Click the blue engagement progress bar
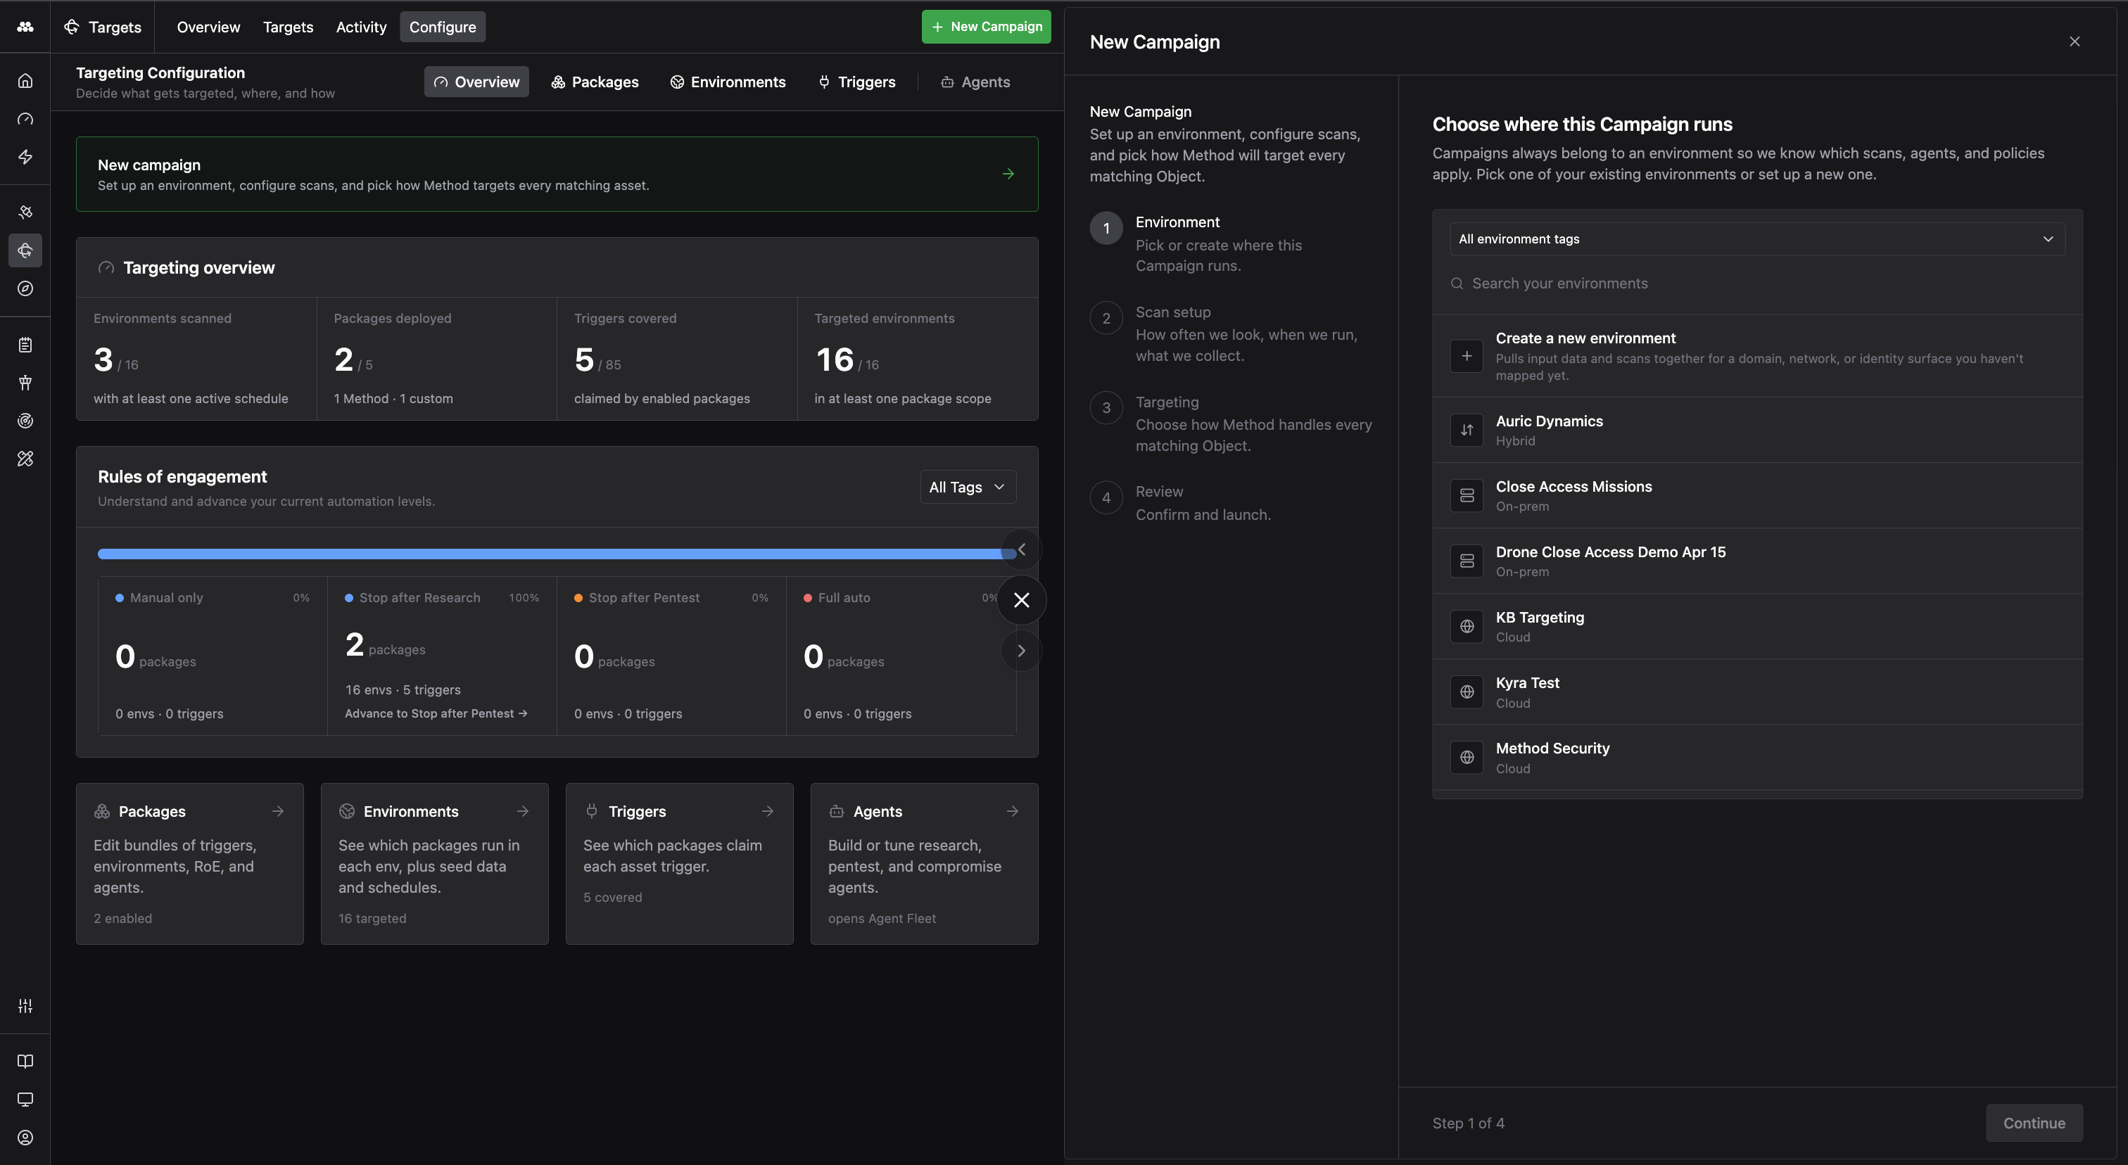Image resolution: width=2128 pixels, height=1165 pixels. tap(557, 553)
